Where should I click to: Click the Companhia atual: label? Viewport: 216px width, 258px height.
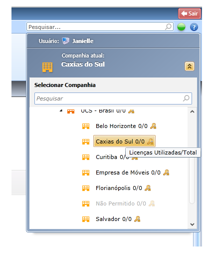click(x=83, y=55)
